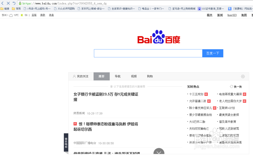
Task: Click the 网易新闻 source label
Action: (79, 113)
